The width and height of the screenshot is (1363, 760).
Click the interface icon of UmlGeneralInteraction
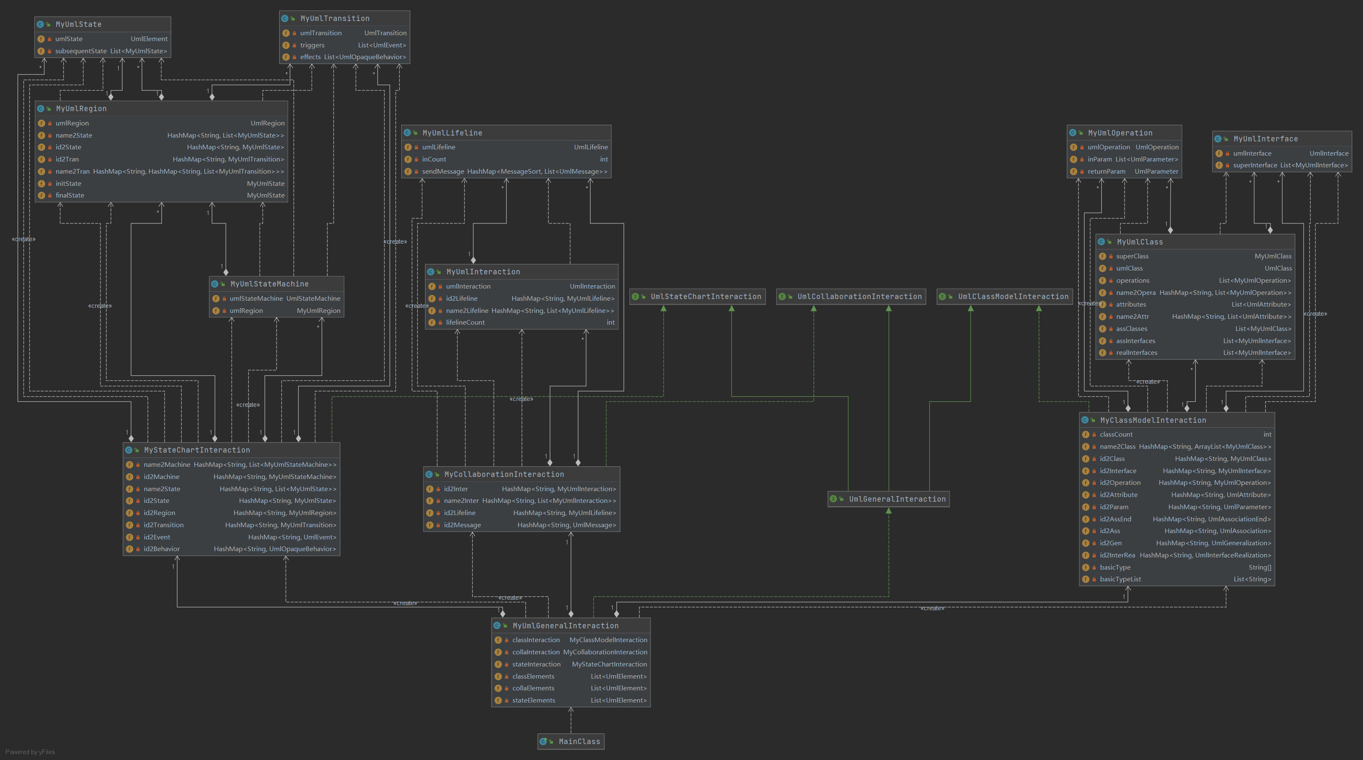tap(833, 499)
